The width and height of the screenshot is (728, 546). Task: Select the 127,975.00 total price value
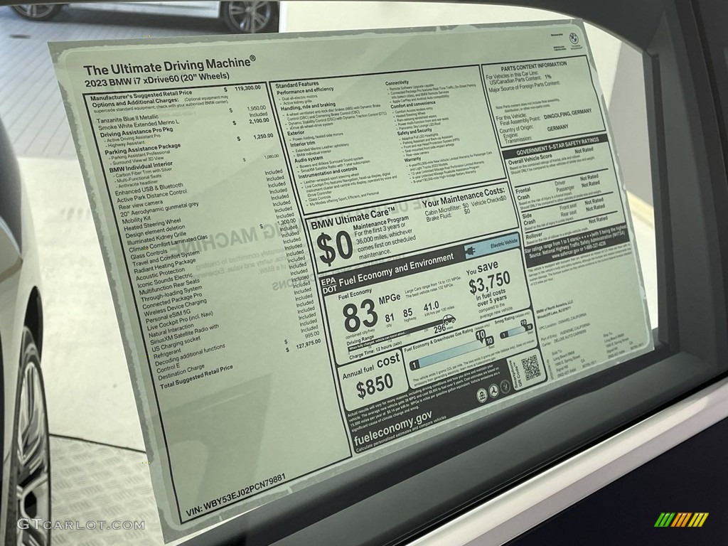click(x=309, y=345)
